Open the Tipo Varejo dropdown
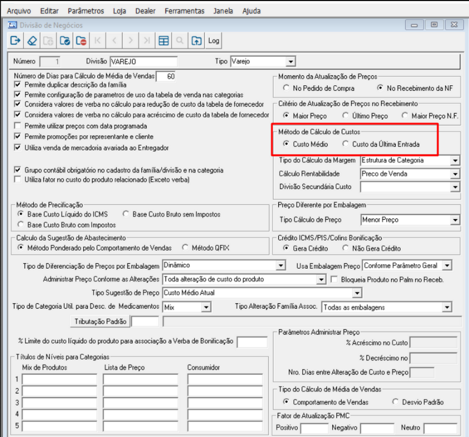The height and width of the screenshot is (437, 469). tap(290, 62)
